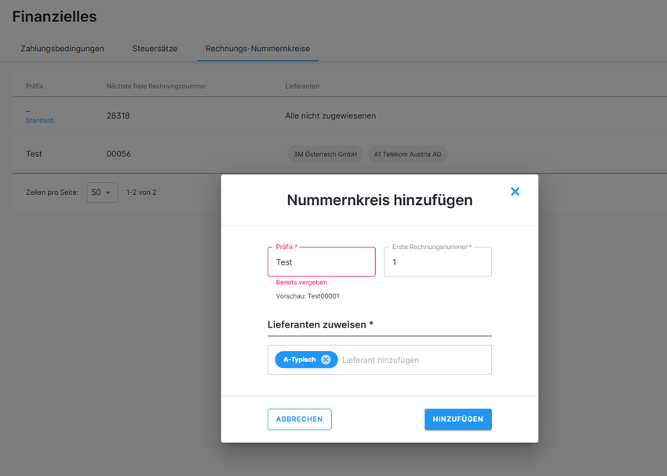Click the Lieferanten column header
This screenshot has height=476, width=667.
point(302,86)
